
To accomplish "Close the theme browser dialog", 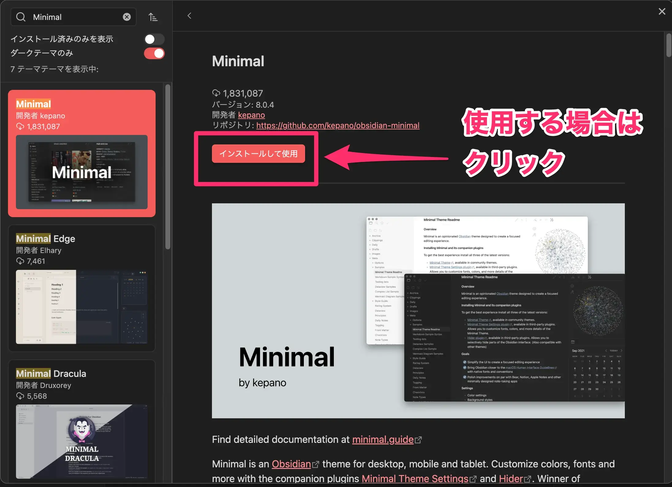I will 662,11.
